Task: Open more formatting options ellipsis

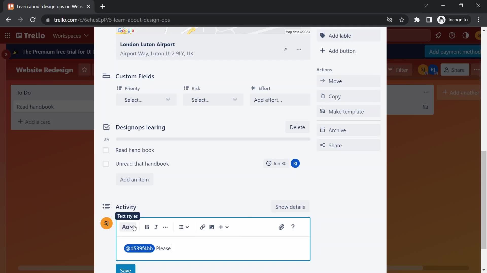Action: point(165,227)
